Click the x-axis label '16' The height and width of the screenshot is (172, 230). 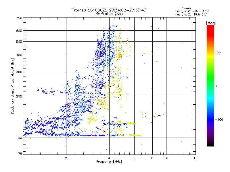(x=195, y=158)
